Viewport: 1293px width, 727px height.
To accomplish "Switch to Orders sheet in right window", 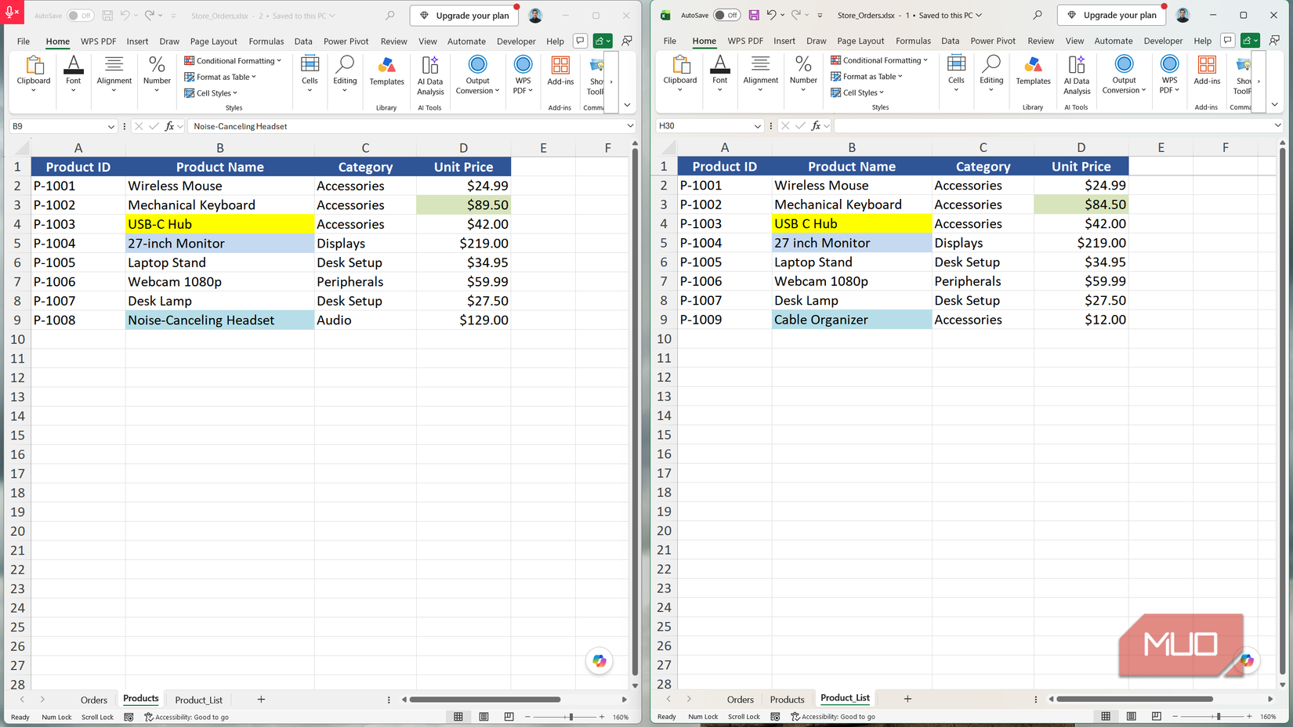I will coord(741,700).
